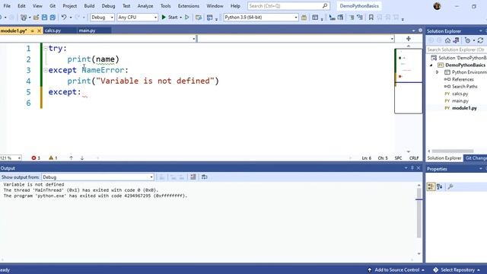Click Categorized view icon in Properties
Screen dimensions: 487x274
click(x=431, y=186)
